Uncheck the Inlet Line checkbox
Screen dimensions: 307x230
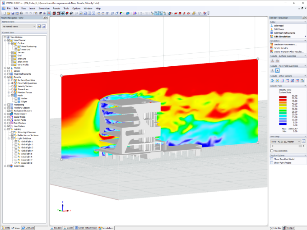tap(12, 59)
